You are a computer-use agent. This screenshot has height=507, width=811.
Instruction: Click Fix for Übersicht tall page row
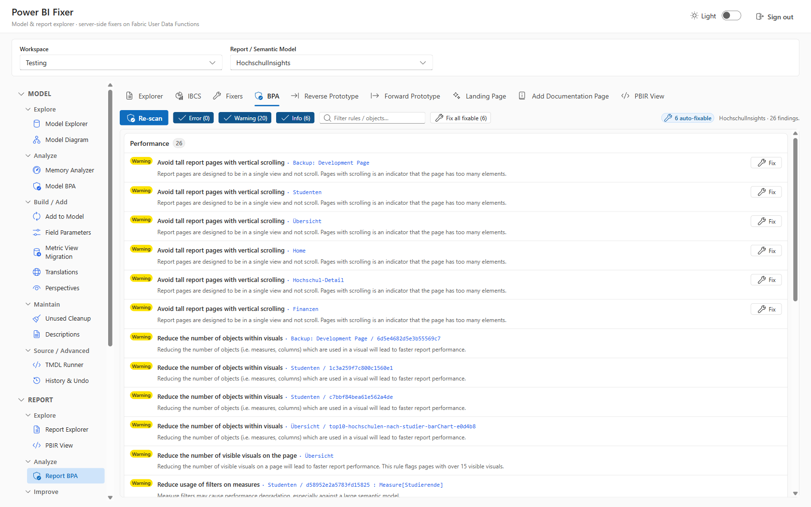[766, 221]
